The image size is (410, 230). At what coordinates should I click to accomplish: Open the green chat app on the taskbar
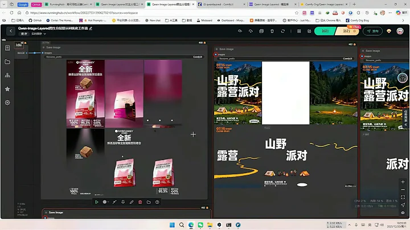point(200,225)
